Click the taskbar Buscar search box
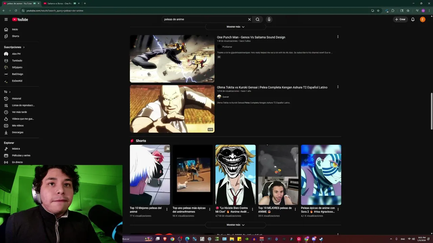 (x=138, y=239)
